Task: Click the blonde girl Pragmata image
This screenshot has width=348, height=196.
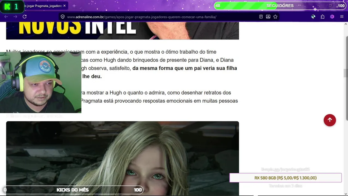Action: tap(123, 158)
